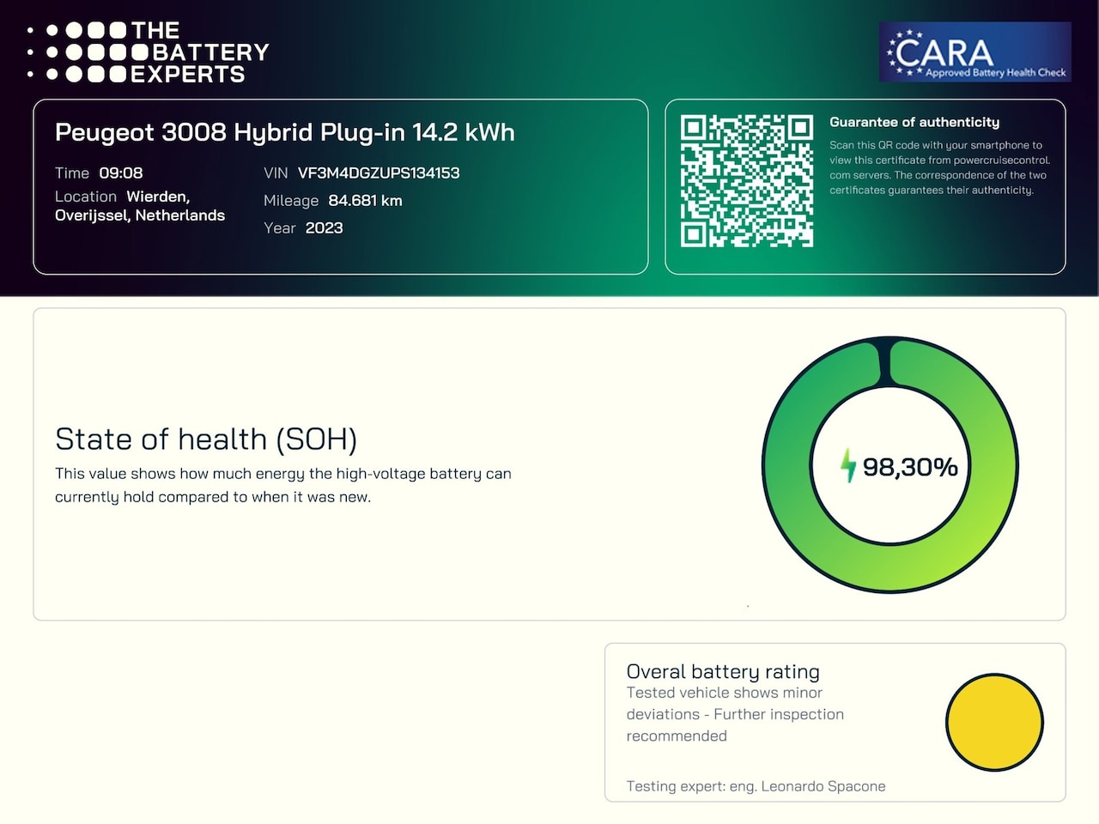The height and width of the screenshot is (824, 1099).
Task: Click the Overal battery rating heading
Action: click(x=723, y=671)
